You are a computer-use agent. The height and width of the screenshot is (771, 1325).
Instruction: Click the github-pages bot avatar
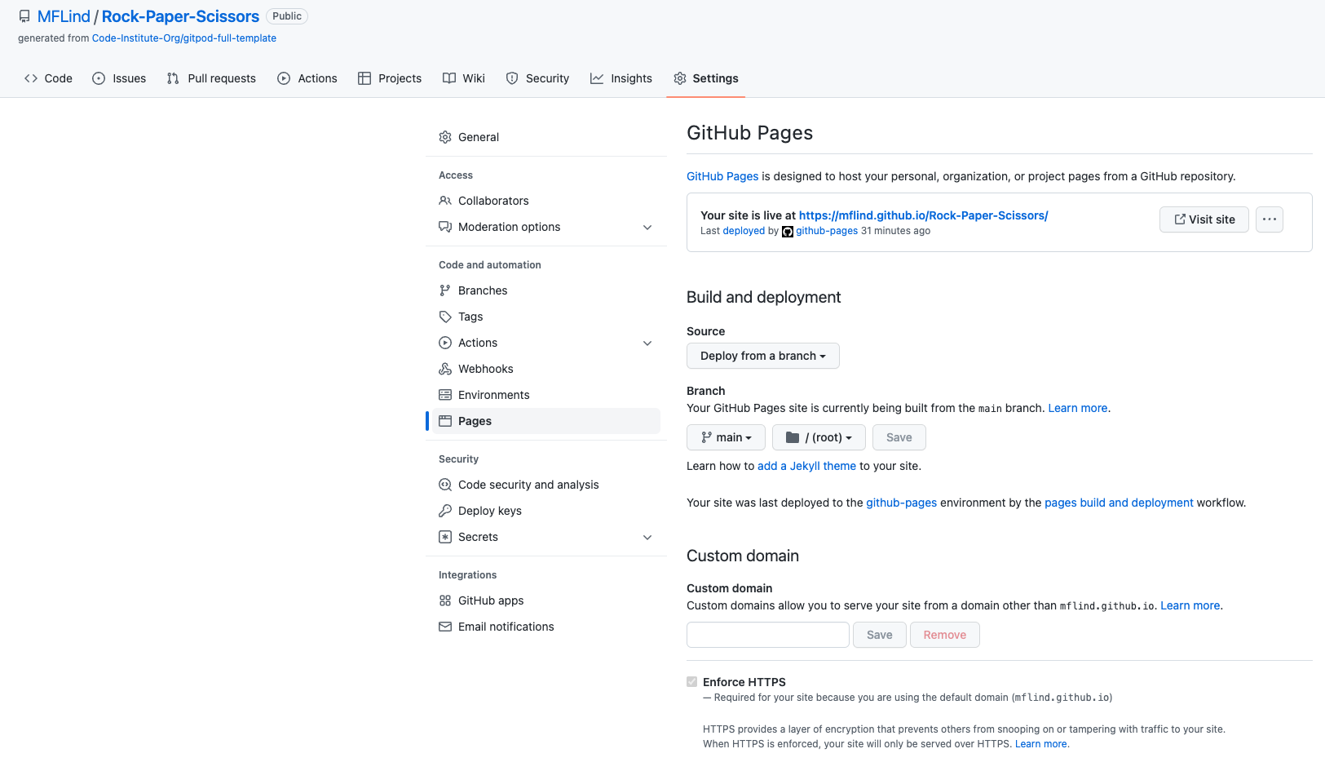pos(788,232)
